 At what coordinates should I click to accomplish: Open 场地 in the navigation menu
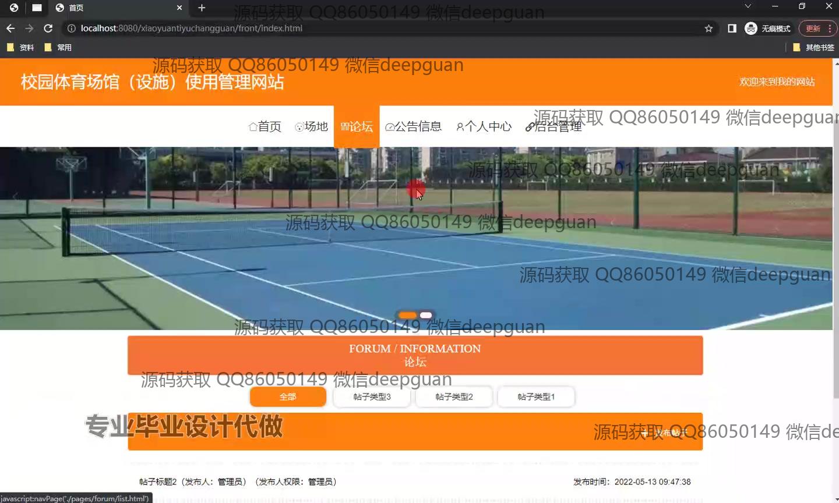pos(312,126)
